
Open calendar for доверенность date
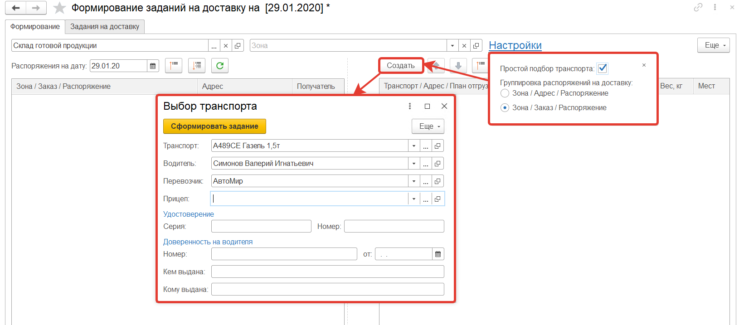[x=438, y=254]
